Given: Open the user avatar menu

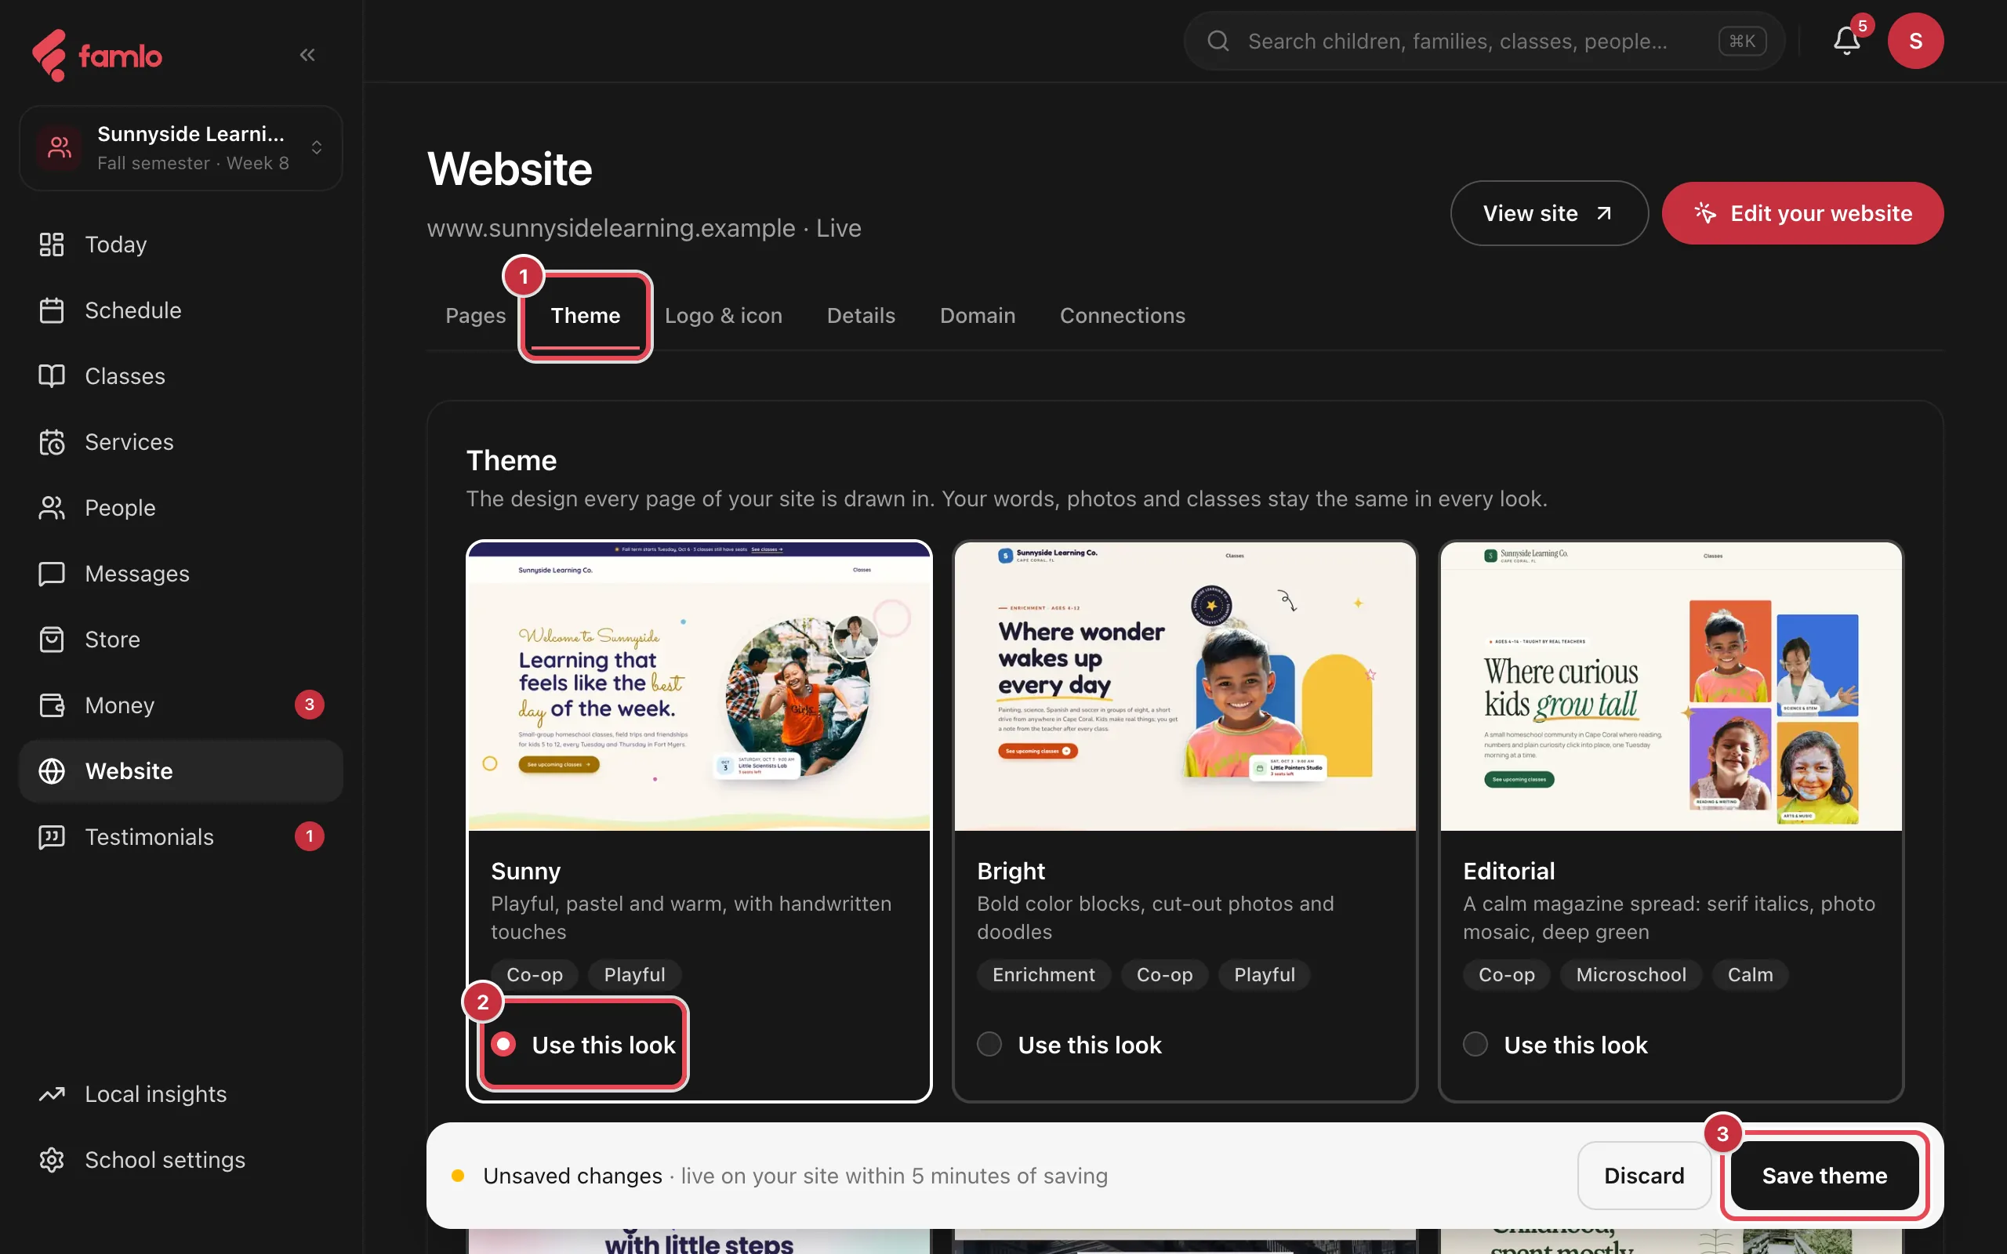Looking at the screenshot, I should click(1915, 41).
